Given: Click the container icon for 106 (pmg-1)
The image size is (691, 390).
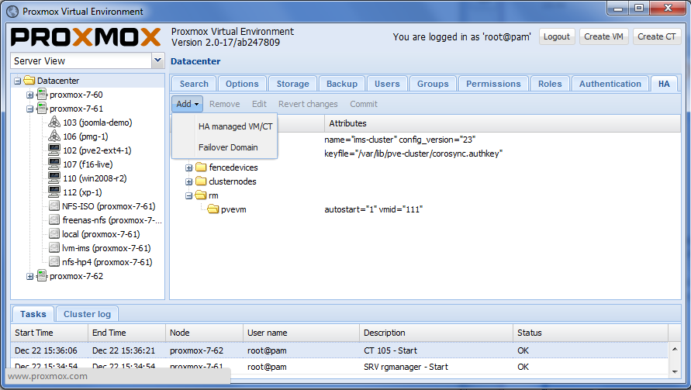Looking at the screenshot, I should tap(54, 136).
